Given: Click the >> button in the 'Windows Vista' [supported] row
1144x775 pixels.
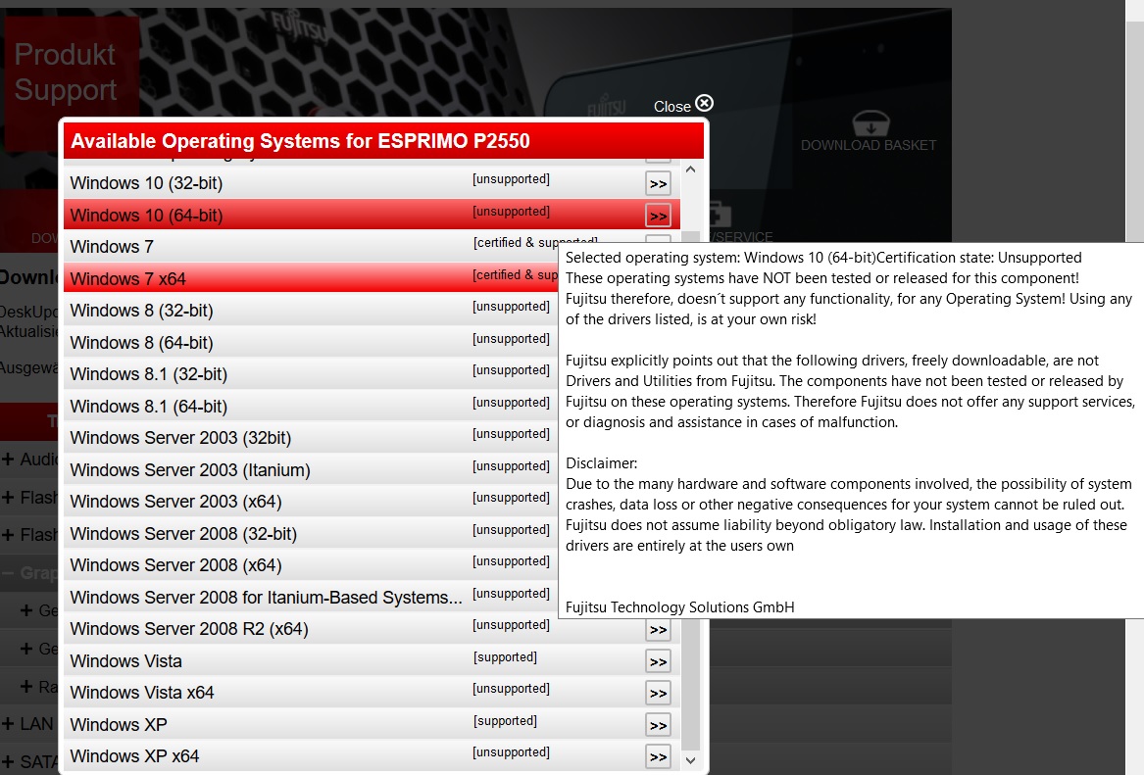Looking at the screenshot, I should 658,662.
